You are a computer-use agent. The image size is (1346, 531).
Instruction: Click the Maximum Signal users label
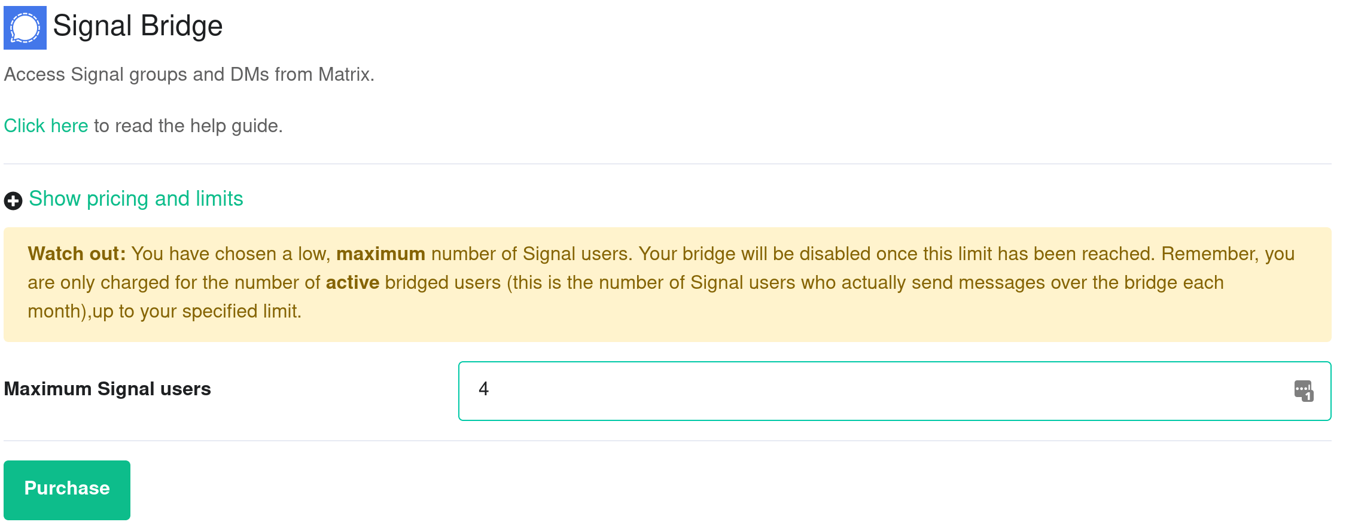108,389
